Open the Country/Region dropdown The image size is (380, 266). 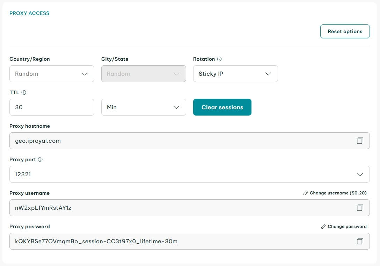coord(52,74)
